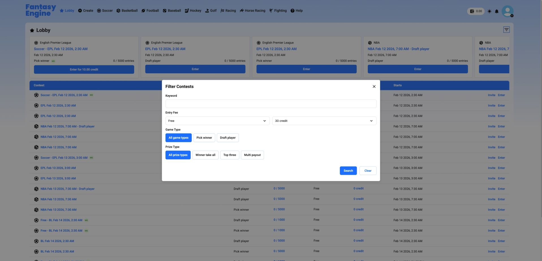Go to the Horse Racing section
Viewport: 542px width, 261px height.
[252, 11]
